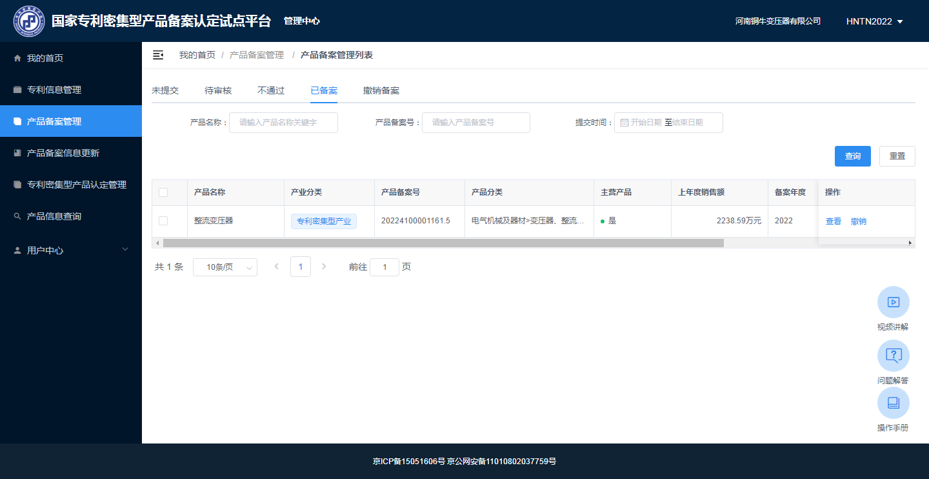Click the platform logo emblem
The width and height of the screenshot is (929, 479).
pyautogui.click(x=29, y=21)
